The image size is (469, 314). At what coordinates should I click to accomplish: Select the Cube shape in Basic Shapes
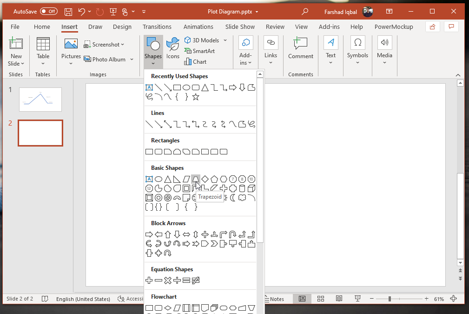[251, 188]
